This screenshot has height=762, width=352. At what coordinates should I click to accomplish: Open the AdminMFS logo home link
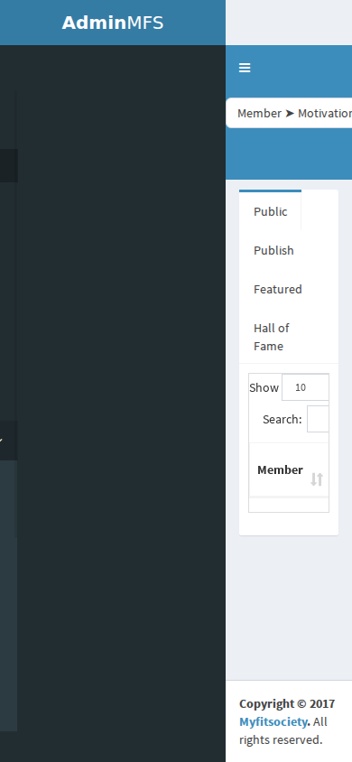[x=113, y=23]
